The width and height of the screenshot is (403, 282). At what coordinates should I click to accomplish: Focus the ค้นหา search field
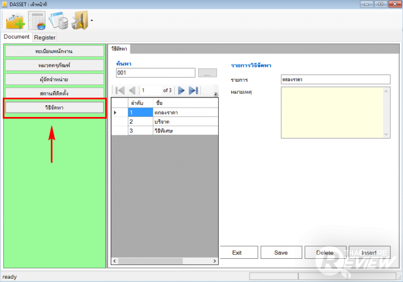(156, 73)
